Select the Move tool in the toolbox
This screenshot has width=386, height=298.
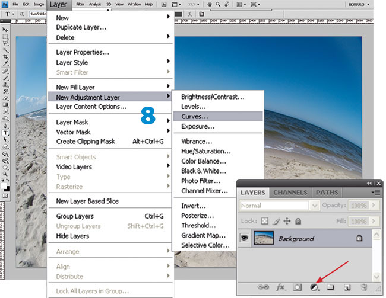click(x=5, y=30)
